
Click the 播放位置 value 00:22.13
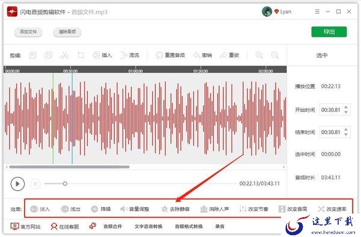331,86
